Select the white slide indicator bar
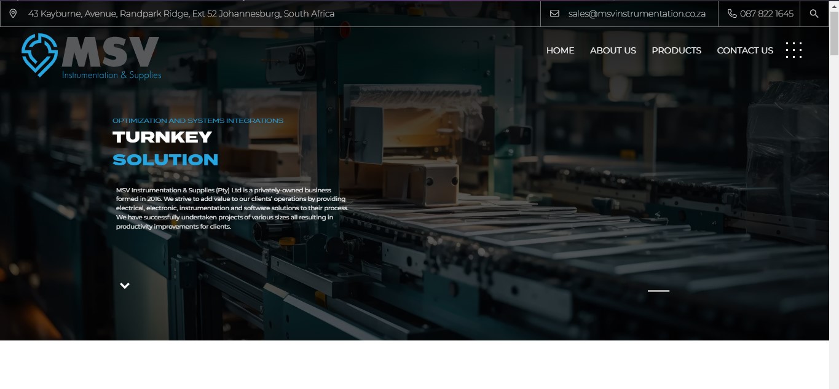Image resolution: width=839 pixels, height=389 pixels. point(658,291)
